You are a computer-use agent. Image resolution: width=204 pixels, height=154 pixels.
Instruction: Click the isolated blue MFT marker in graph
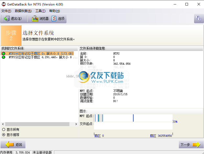tap(133, 118)
